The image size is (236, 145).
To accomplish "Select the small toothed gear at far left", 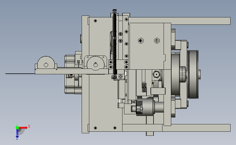I will 46,63.
